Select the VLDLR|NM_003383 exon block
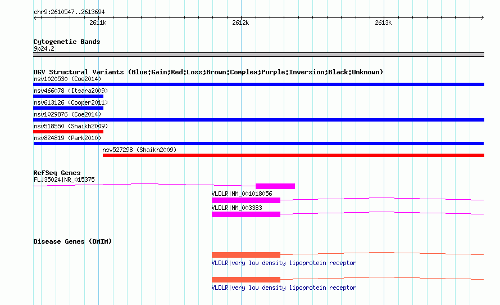 [x=246, y=214]
